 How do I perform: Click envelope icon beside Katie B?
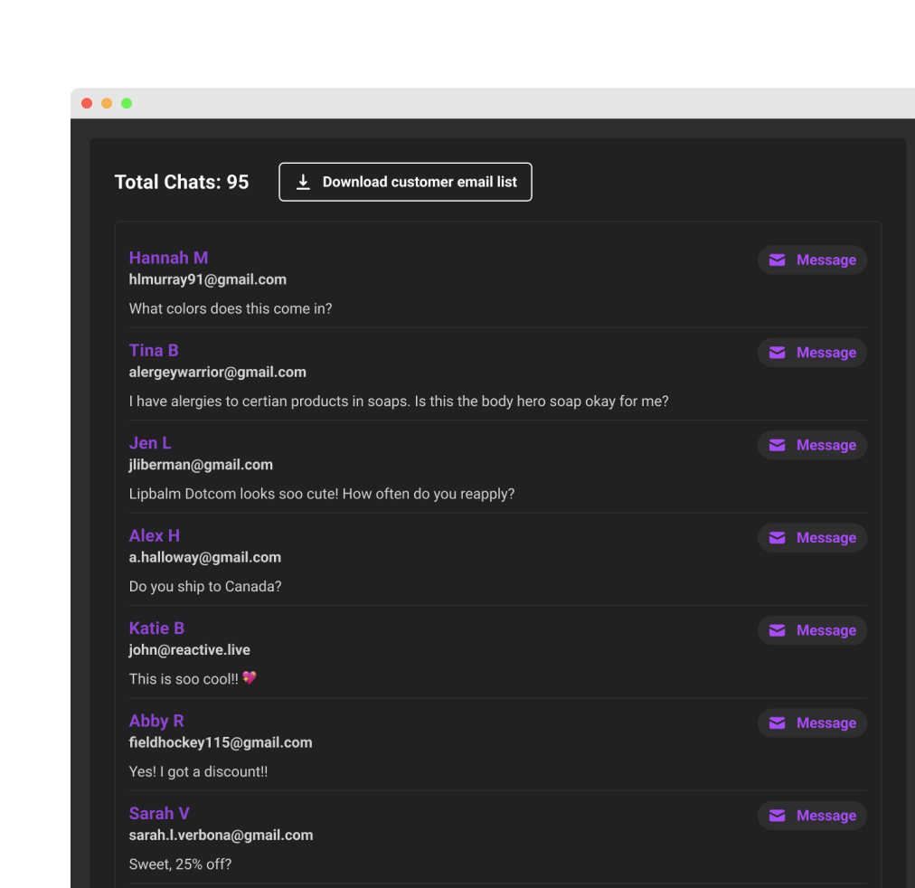pyautogui.click(x=777, y=630)
